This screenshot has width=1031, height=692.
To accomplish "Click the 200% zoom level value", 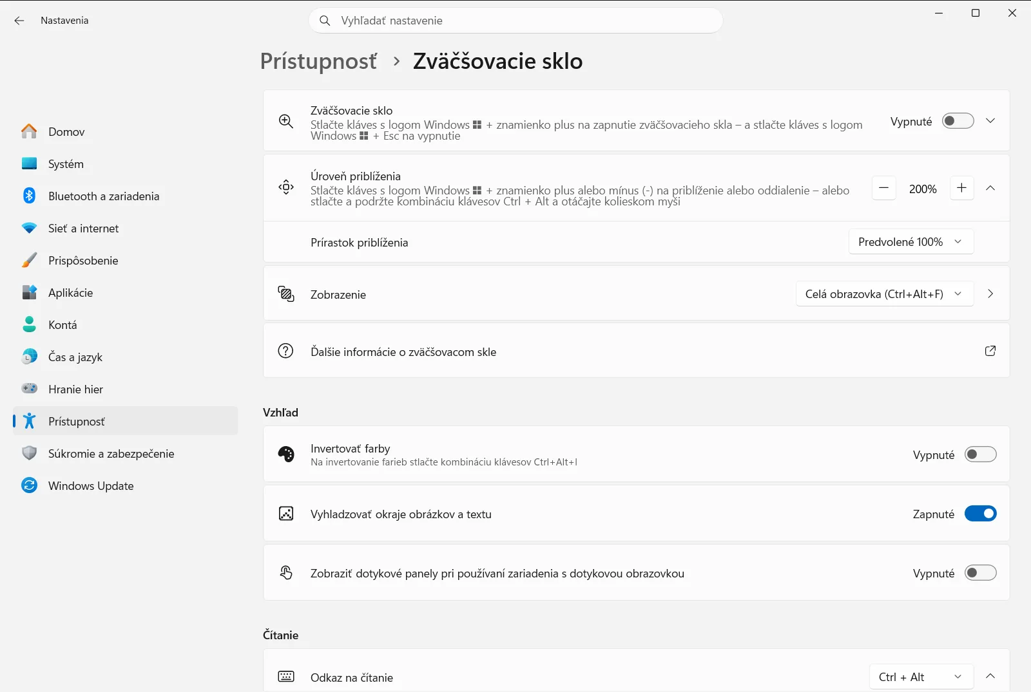I will click(x=923, y=189).
